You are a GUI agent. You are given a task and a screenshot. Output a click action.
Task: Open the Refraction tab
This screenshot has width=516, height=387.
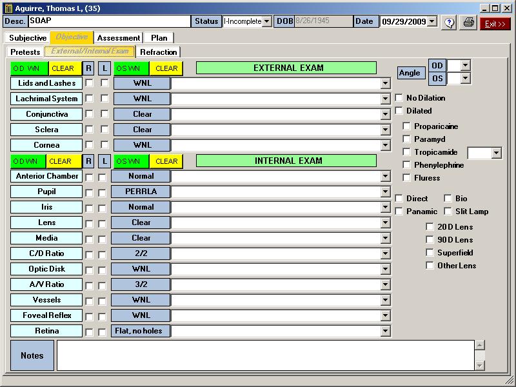(158, 52)
